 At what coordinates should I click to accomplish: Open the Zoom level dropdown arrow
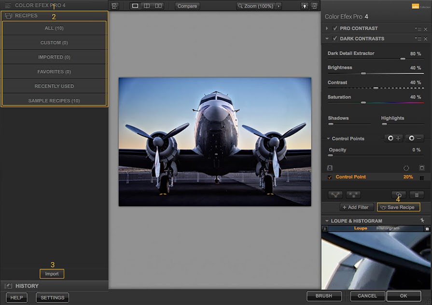point(278,6)
